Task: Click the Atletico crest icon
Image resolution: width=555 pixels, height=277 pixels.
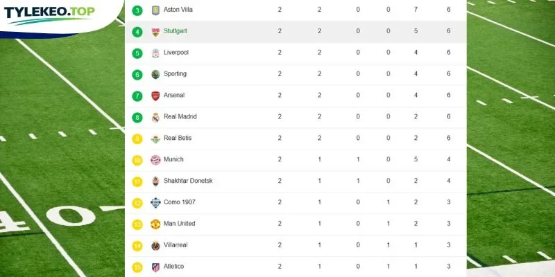Action: (x=155, y=267)
